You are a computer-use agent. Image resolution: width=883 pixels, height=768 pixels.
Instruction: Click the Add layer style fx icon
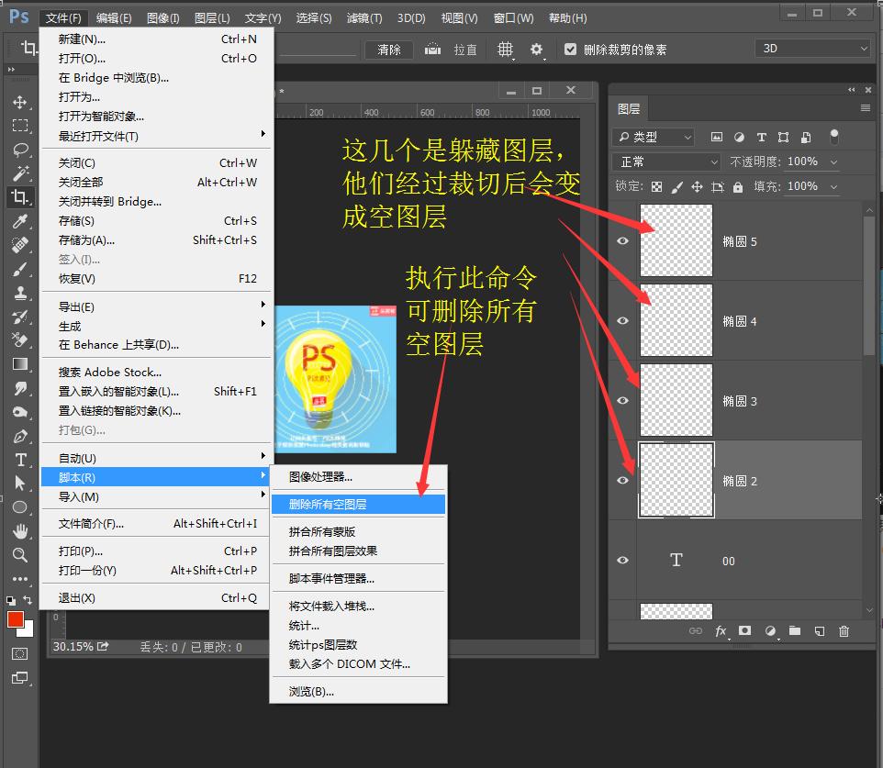pos(721,631)
